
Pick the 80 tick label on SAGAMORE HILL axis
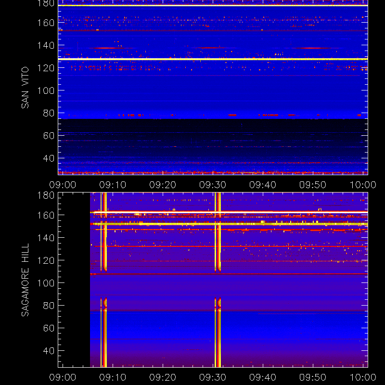click(49, 306)
